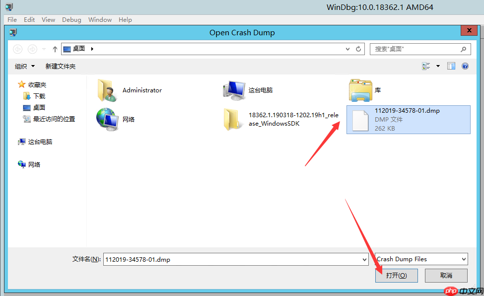484x296 pixels.
Task: Expand the recent locations history arrow
Action: point(44,49)
